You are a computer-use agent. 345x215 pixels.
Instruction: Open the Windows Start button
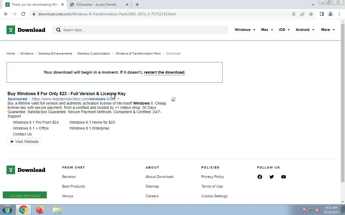(x=7, y=210)
